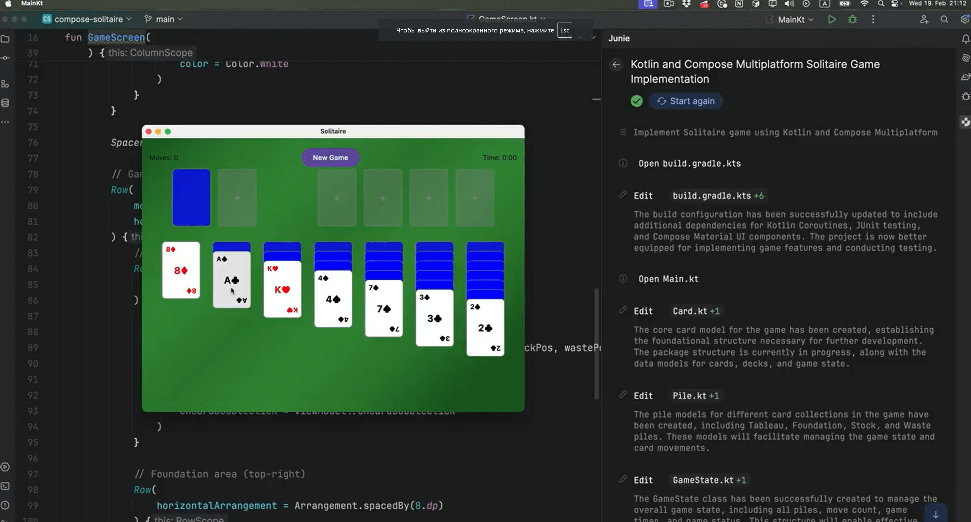
Task: Open the Terminal tool window
Action: [x=5, y=486]
